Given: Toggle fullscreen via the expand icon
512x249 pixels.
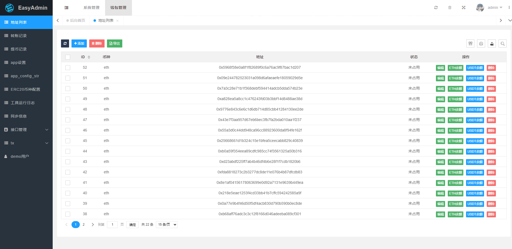Looking at the screenshot, I should 464,8.
